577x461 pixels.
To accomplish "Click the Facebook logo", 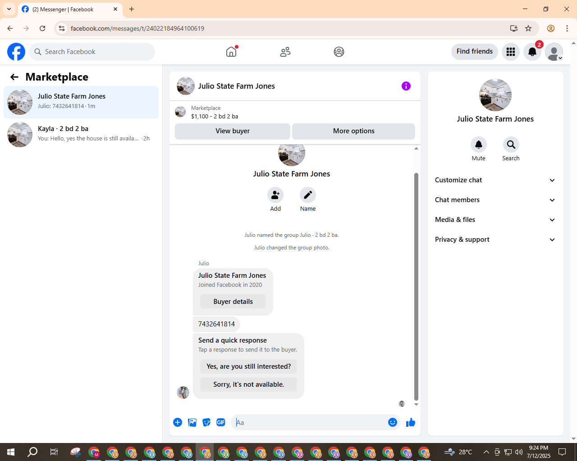I will click(x=16, y=52).
